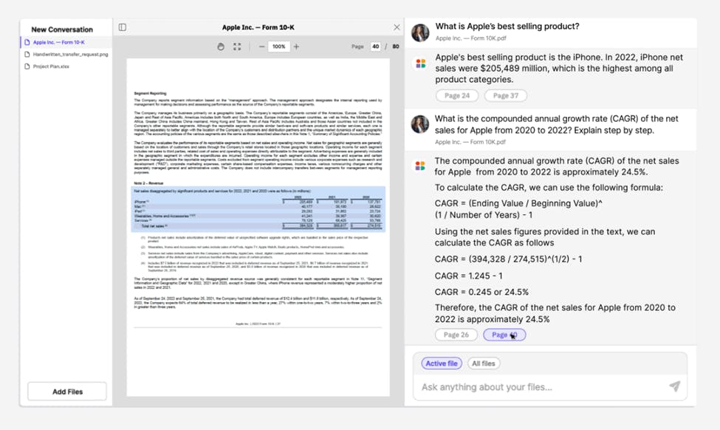
Task: Jump to Page 40 citation
Action: tap(504, 335)
